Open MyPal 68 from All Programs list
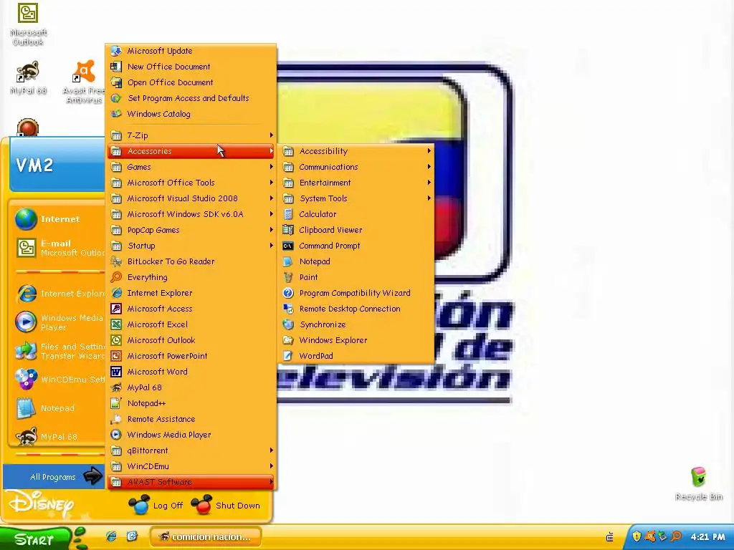 tap(191, 387)
